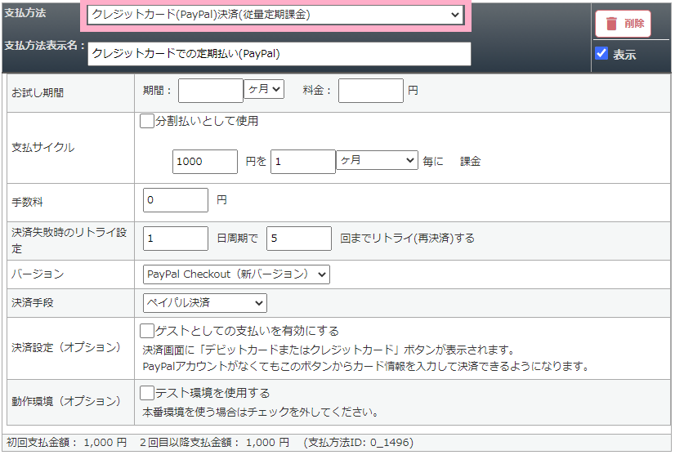675x455 pixels.
Task: Click the 動作環境（オプション） row label
Action: click(66, 401)
